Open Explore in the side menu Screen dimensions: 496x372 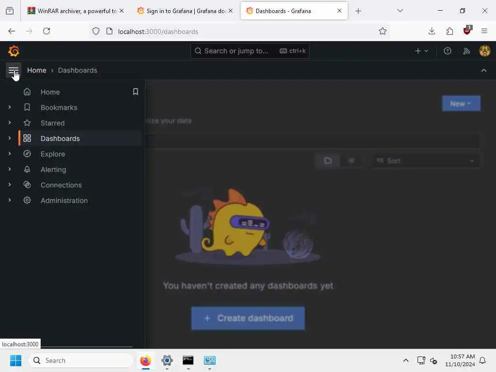53,154
